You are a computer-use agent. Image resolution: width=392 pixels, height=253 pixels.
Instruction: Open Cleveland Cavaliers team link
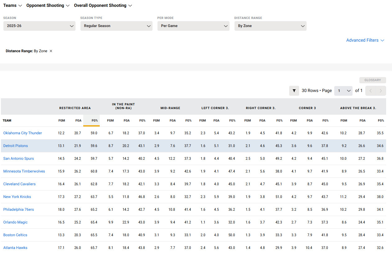(x=20, y=184)
